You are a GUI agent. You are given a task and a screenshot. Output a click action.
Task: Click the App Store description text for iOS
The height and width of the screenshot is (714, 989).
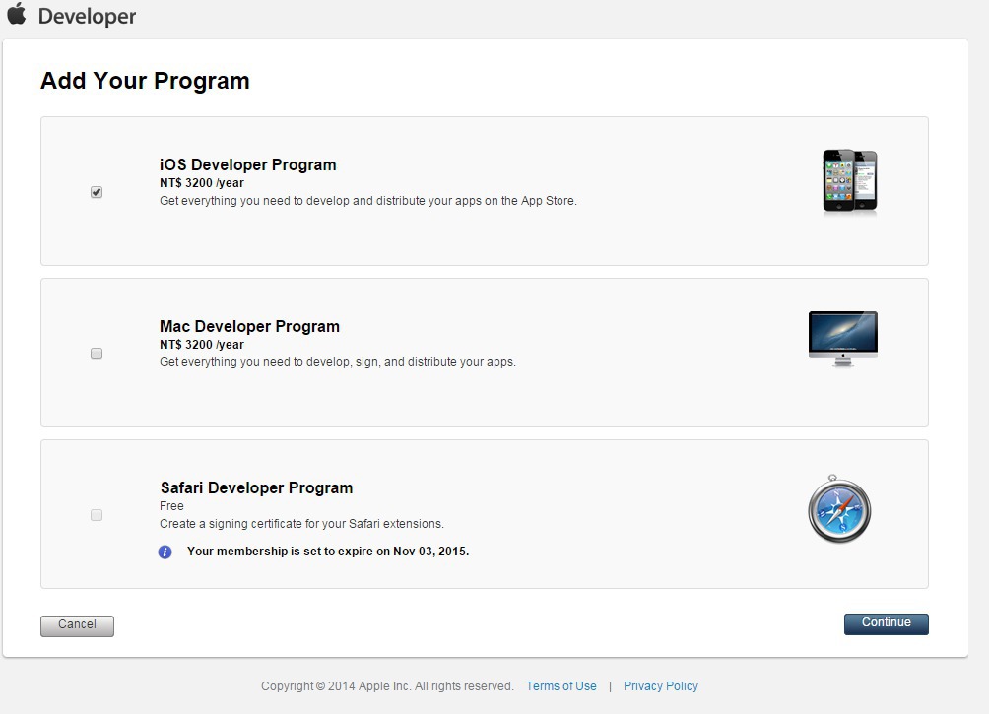pyautogui.click(x=368, y=201)
